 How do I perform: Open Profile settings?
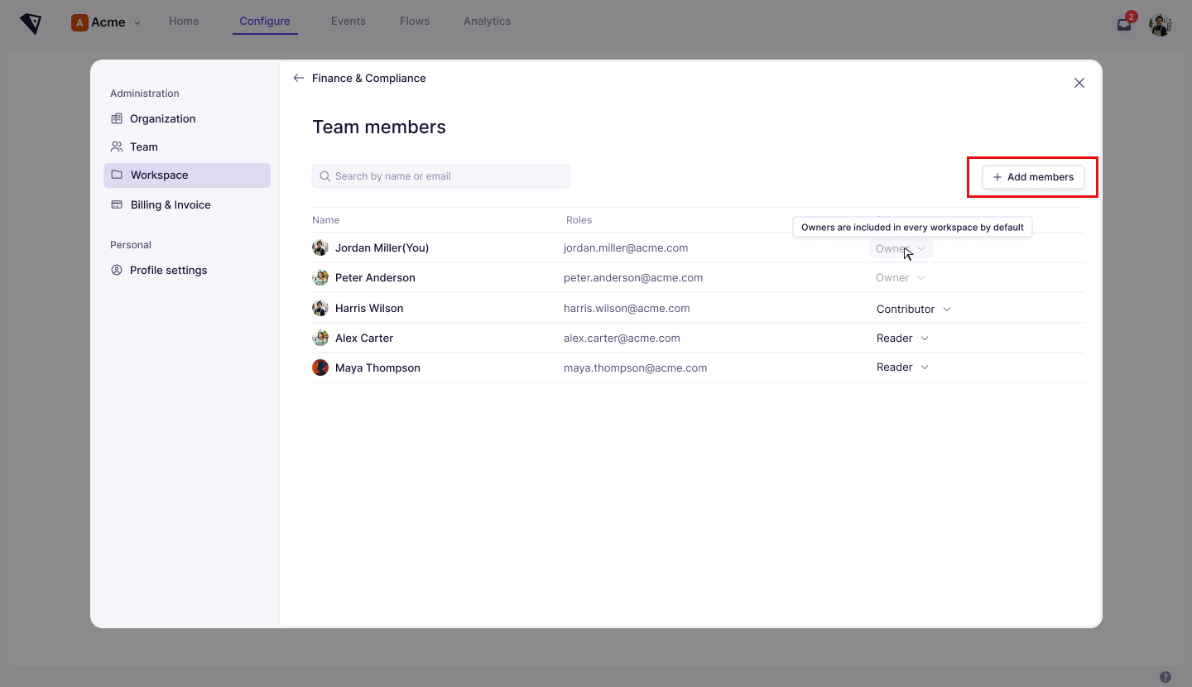coord(187,270)
